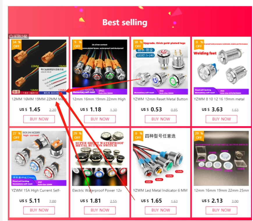Click BUY NOW under the US $1.81 product

[x=100, y=210]
